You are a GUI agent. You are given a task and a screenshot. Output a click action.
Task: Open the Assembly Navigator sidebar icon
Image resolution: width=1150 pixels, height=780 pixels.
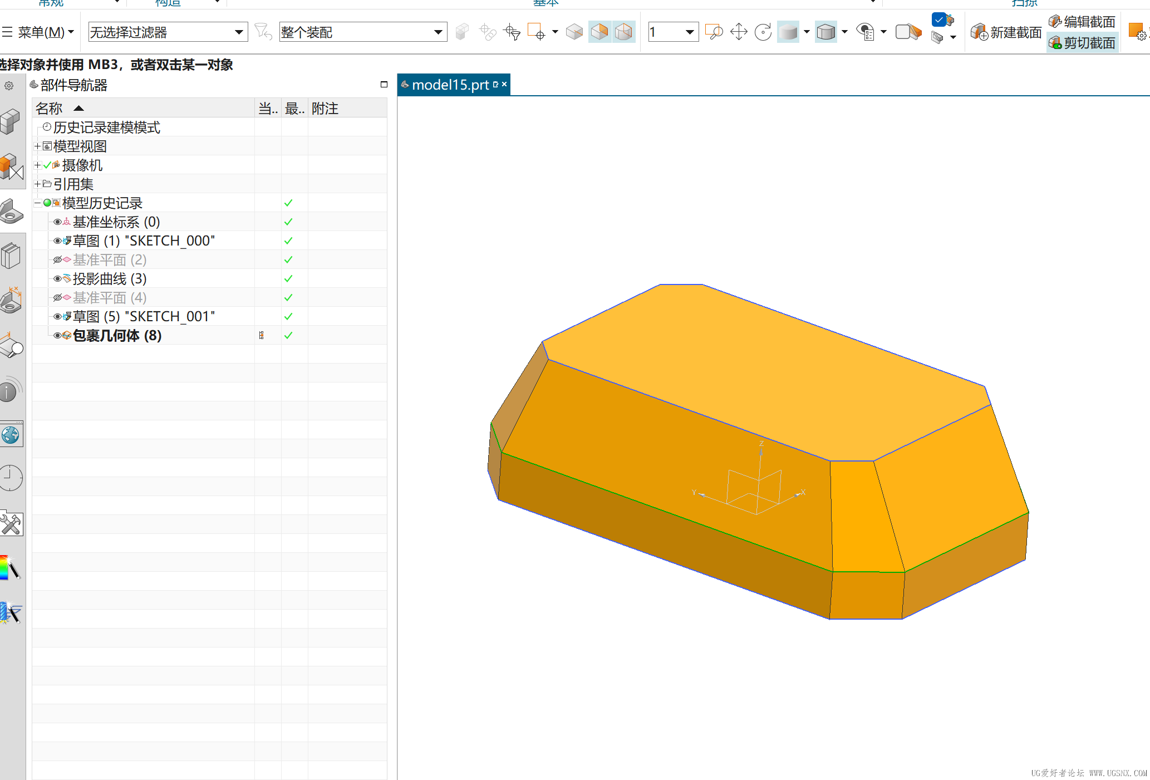pyautogui.click(x=11, y=121)
